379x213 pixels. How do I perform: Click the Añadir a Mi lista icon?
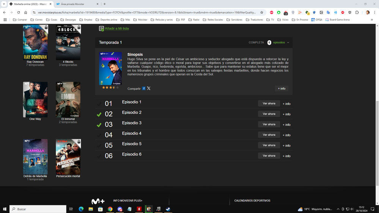point(101,28)
